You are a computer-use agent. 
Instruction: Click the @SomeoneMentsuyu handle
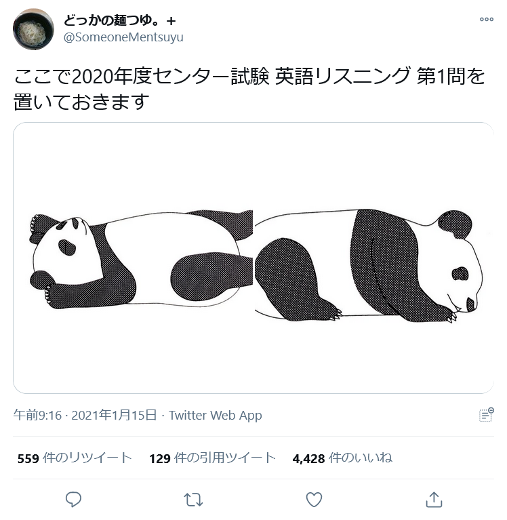pyautogui.click(x=123, y=37)
